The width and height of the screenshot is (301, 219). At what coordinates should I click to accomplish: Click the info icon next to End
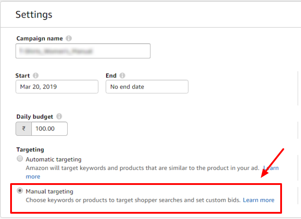click(x=122, y=76)
